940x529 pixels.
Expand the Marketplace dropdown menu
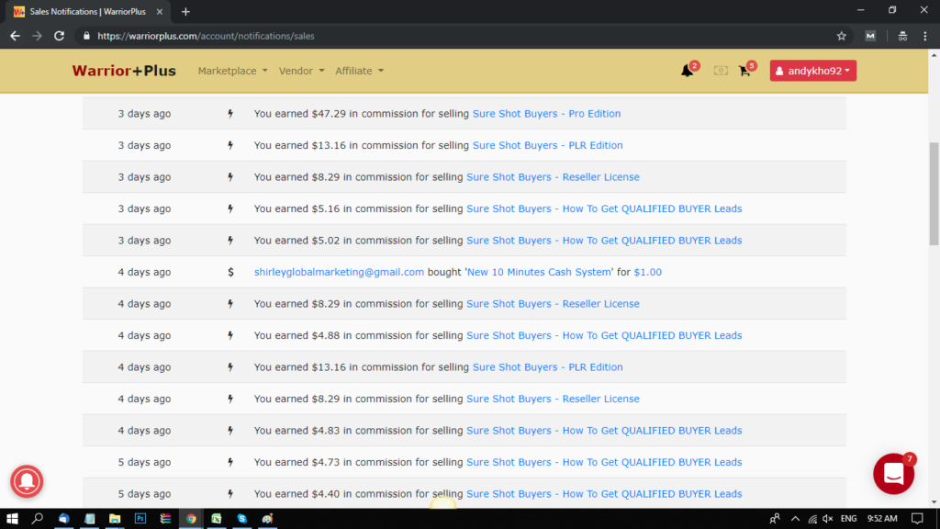[x=232, y=71]
